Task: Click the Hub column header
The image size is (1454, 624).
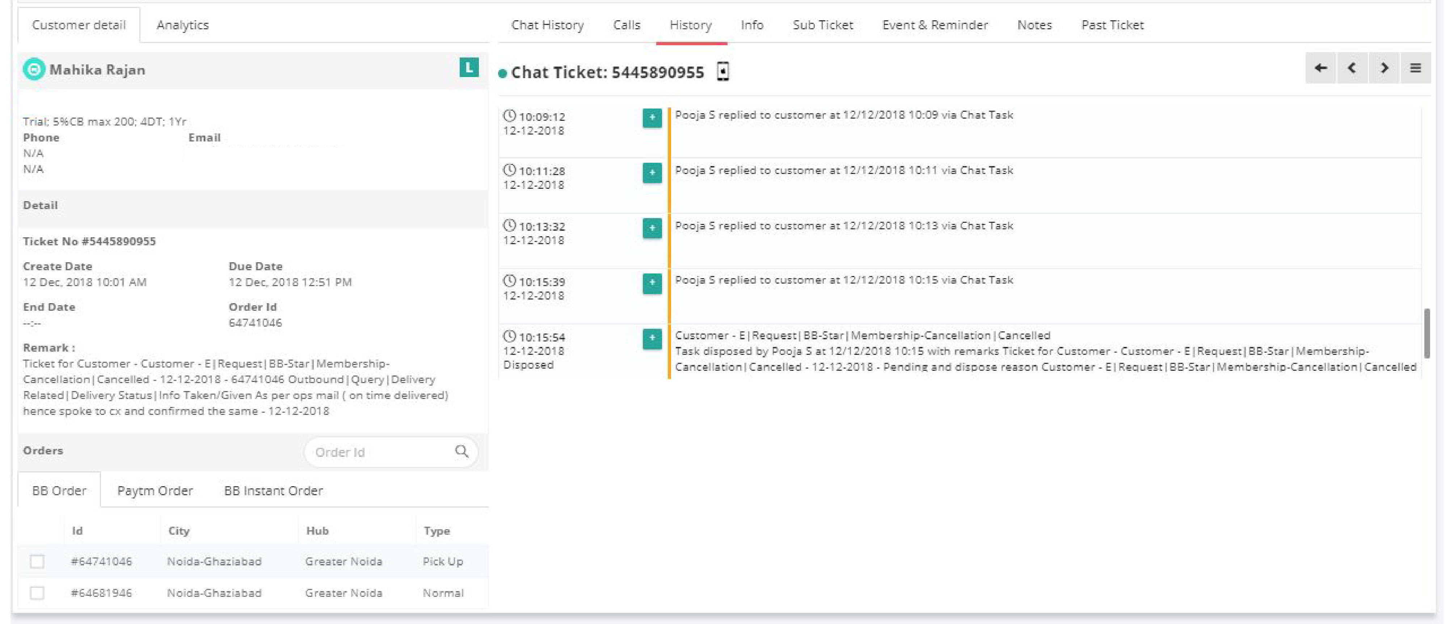Action: click(x=317, y=530)
